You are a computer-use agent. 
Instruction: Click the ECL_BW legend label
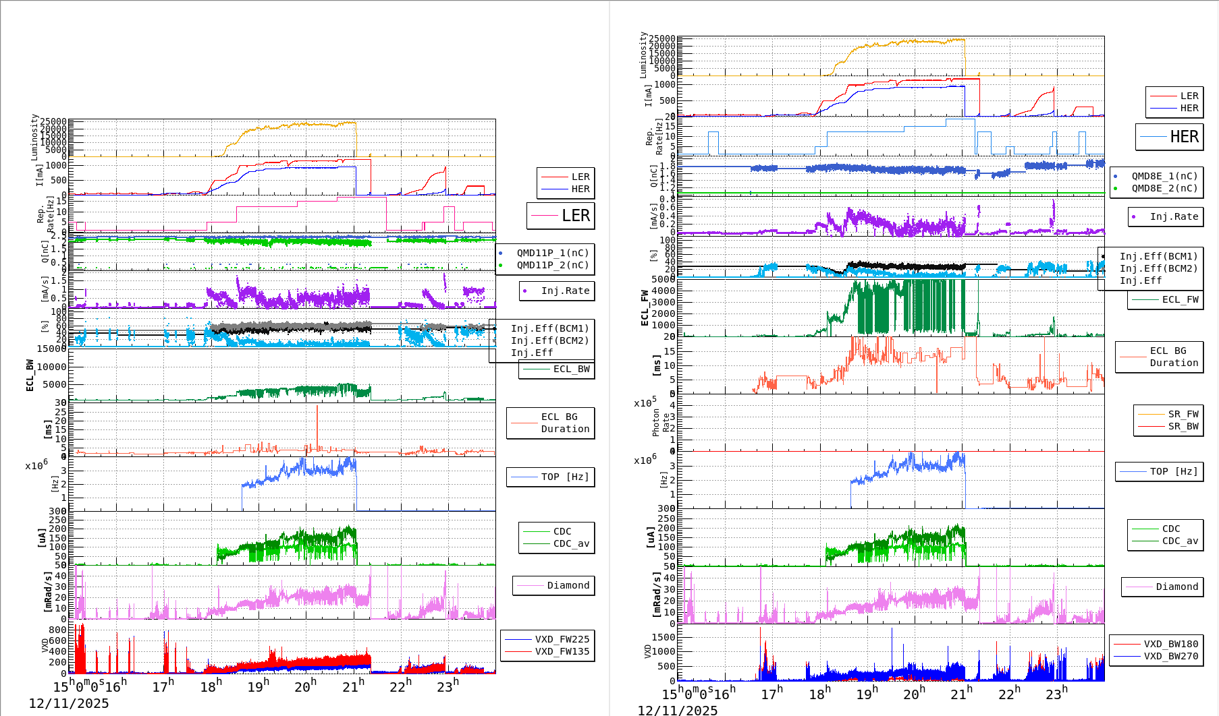[x=570, y=369]
